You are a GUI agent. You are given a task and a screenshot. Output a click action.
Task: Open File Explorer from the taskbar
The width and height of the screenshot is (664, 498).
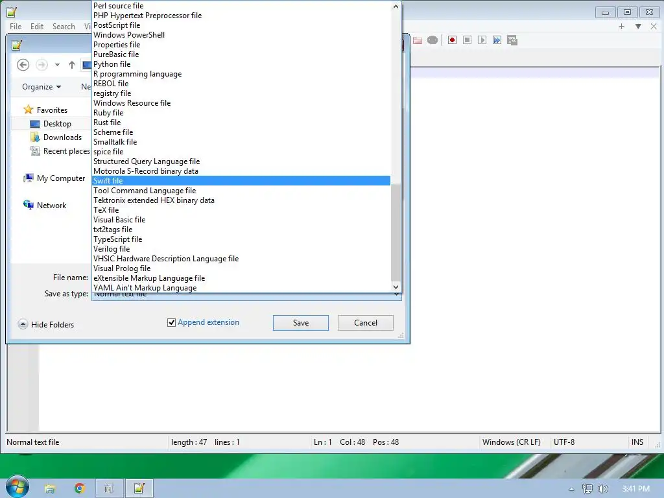(49, 489)
